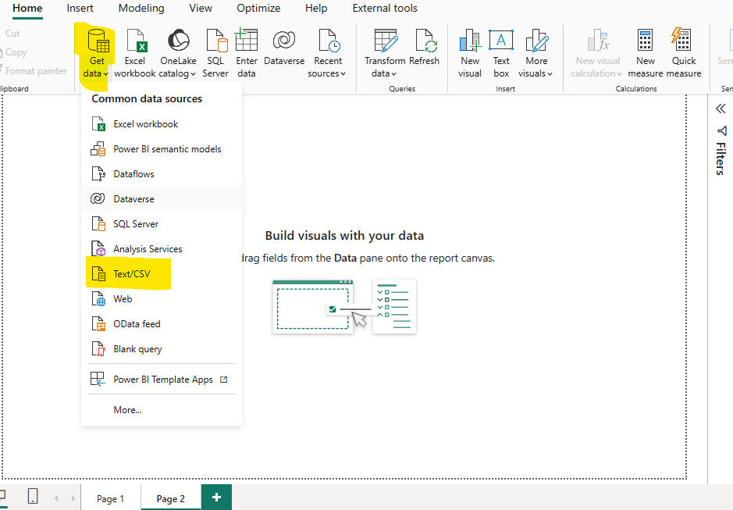Click the Refresh icon
Viewport: 733px width, 510px height.
(x=426, y=41)
